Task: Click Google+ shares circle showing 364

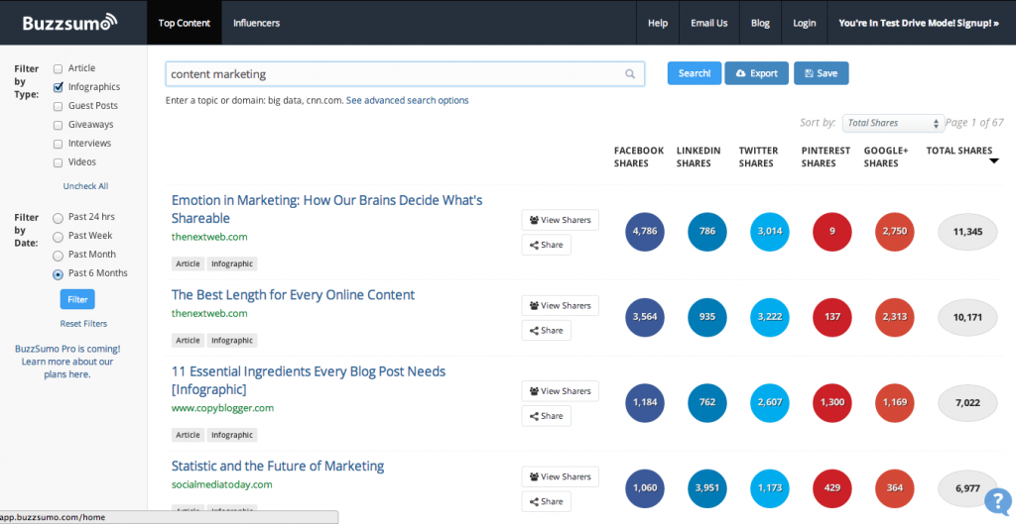Action: point(895,488)
